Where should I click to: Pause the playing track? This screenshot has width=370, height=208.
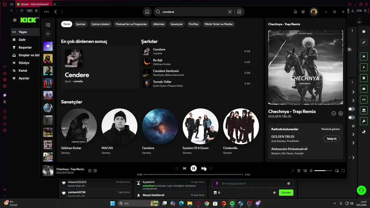[x=194, y=168]
